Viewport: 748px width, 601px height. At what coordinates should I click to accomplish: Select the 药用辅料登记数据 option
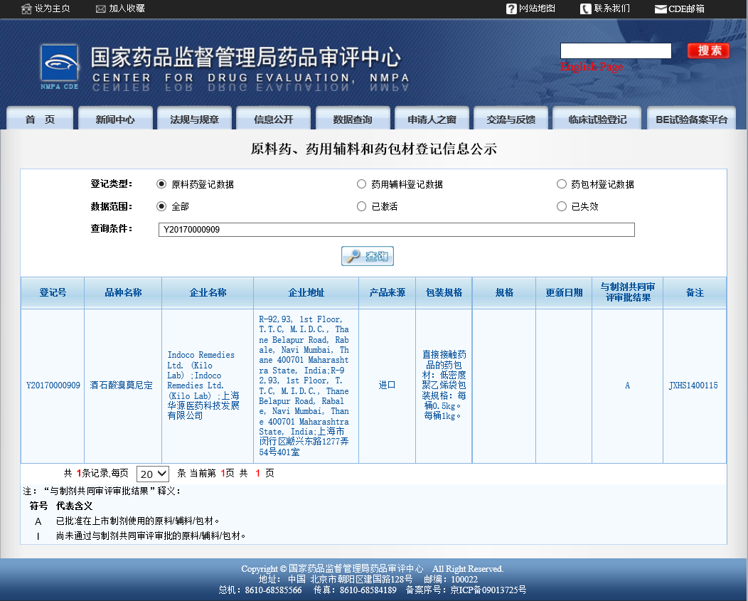[x=361, y=184]
